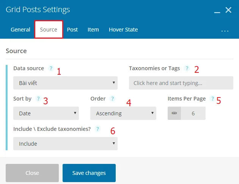Click help icon beside Items Per Page

pyautogui.click(x=212, y=99)
